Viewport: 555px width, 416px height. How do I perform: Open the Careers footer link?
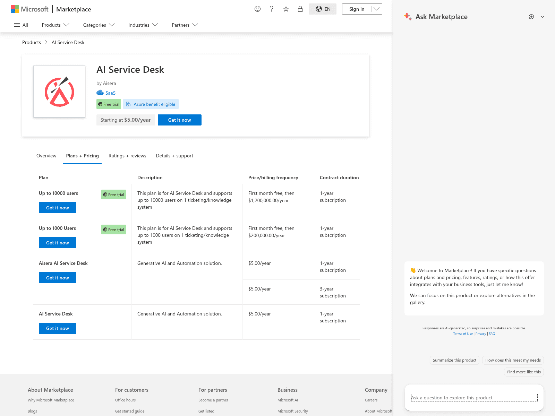[x=371, y=400]
